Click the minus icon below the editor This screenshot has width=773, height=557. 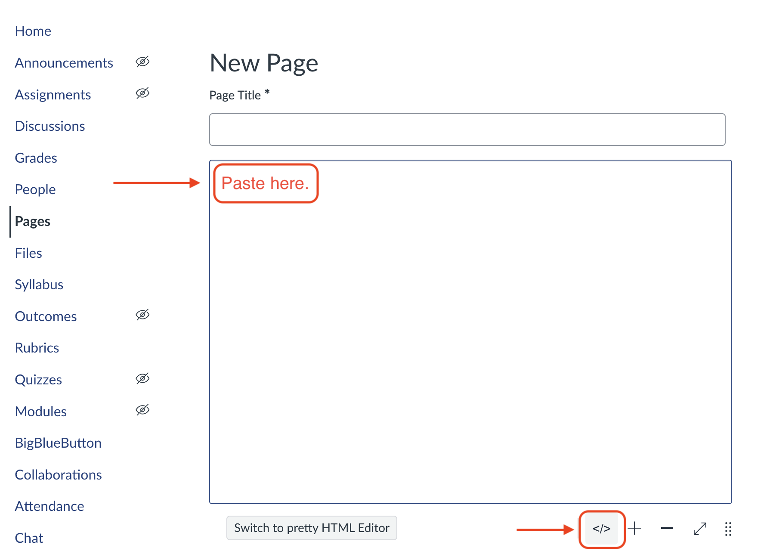[x=667, y=528]
